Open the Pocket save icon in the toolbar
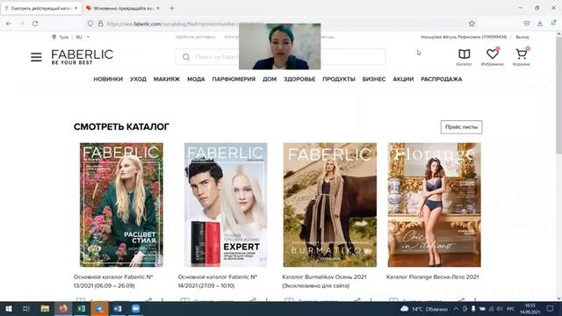 (x=527, y=24)
